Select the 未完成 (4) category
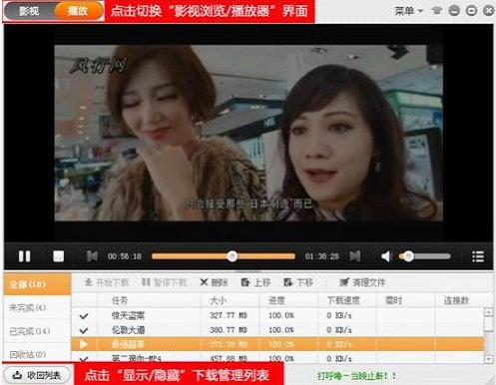496x385 pixels. point(37,307)
